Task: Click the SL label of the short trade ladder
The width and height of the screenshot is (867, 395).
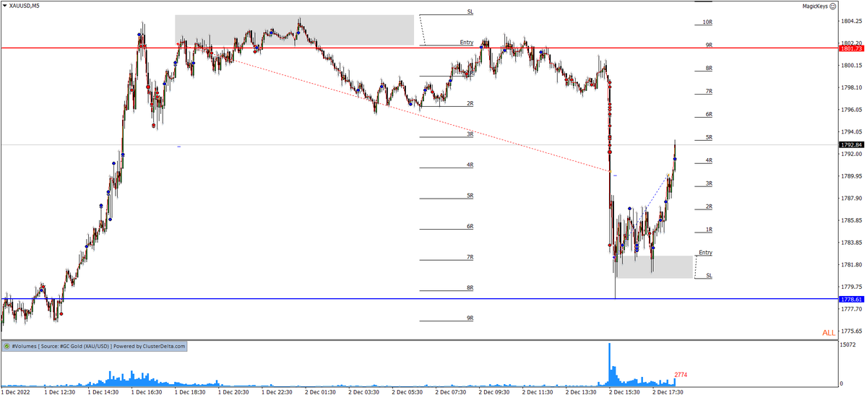Action: pyautogui.click(x=470, y=12)
